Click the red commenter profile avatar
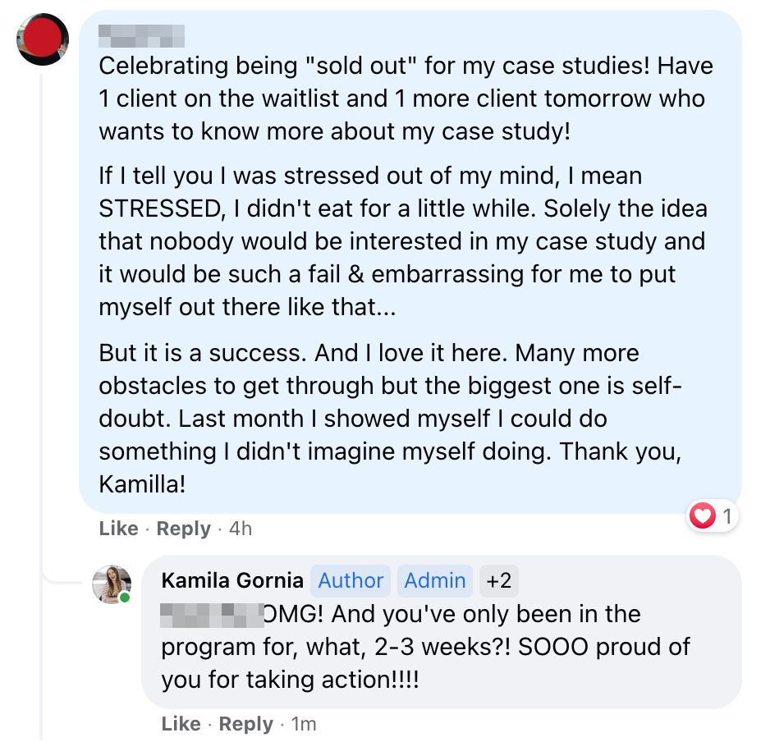 coord(43,39)
